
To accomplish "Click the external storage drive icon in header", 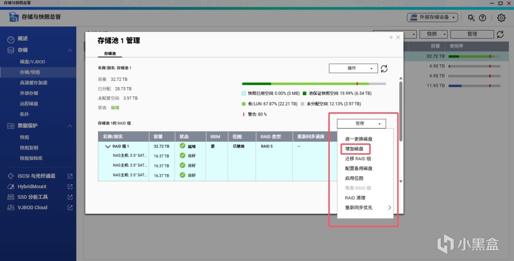I will pos(414,17).
